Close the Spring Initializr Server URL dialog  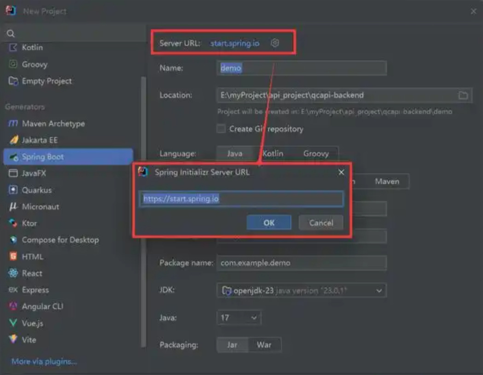[x=341, y=172]
